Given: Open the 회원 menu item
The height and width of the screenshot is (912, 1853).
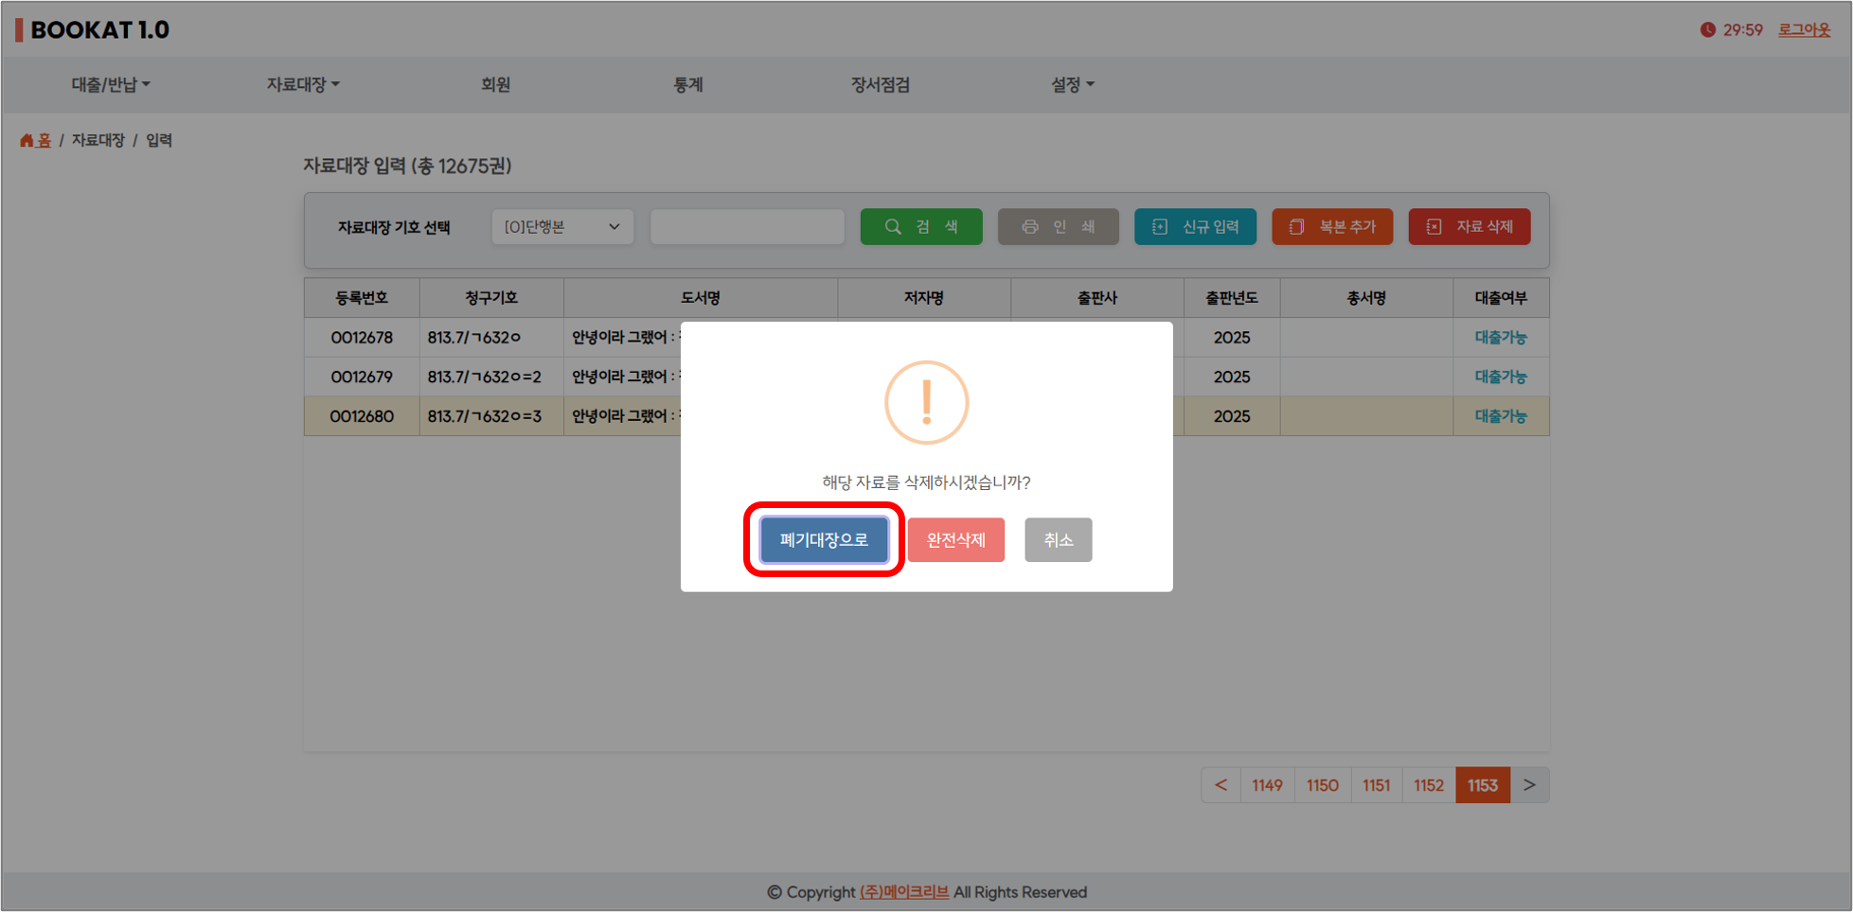Looking at the screenshot, I should click(x=495, y=84).
